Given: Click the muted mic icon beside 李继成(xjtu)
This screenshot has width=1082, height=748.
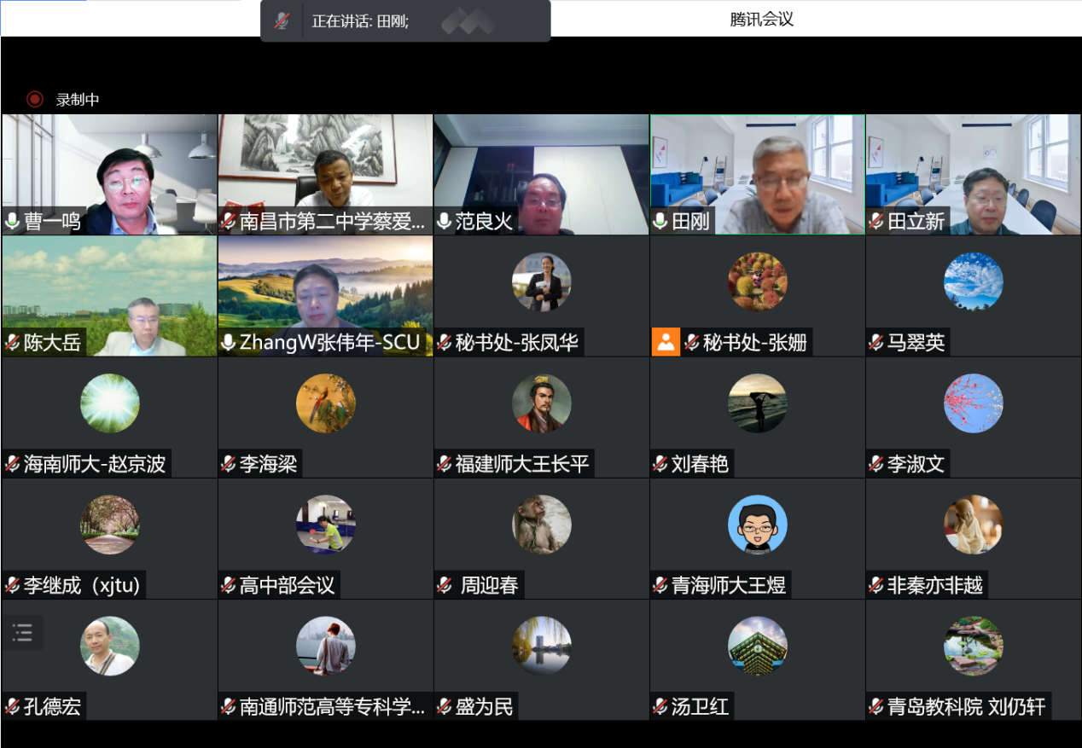Looking at the screenshot, I should [x=12, y=585].
